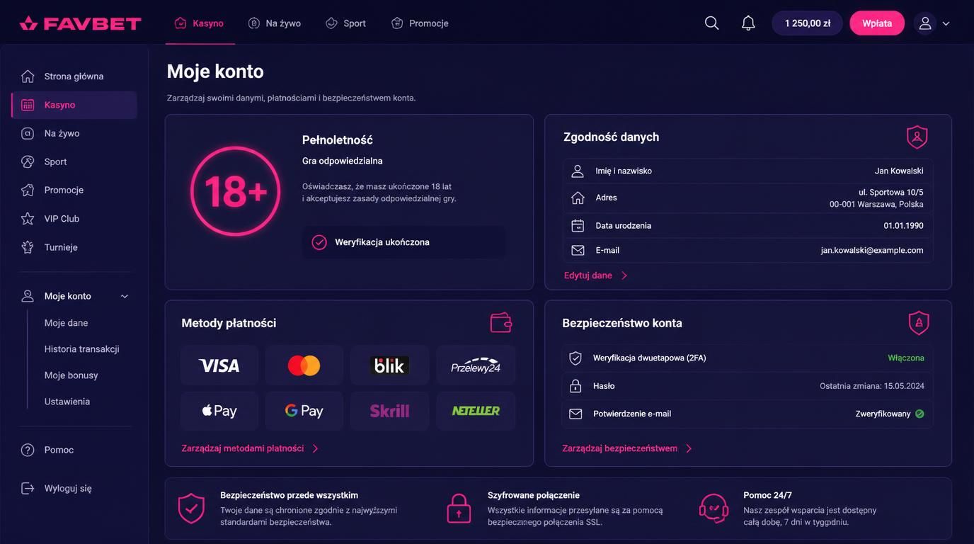Click the Strona główna home icon

pyautogui.click(x=28, y=76)
